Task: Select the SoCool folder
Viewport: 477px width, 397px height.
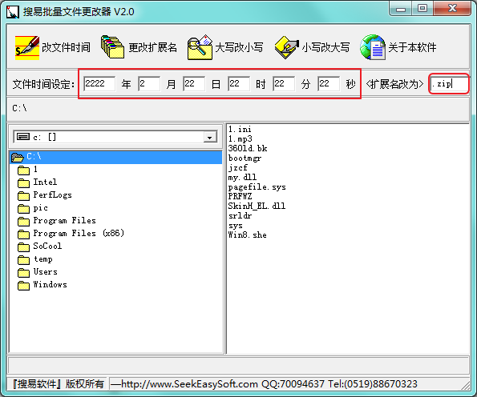Action: click(x=47, y=247)
